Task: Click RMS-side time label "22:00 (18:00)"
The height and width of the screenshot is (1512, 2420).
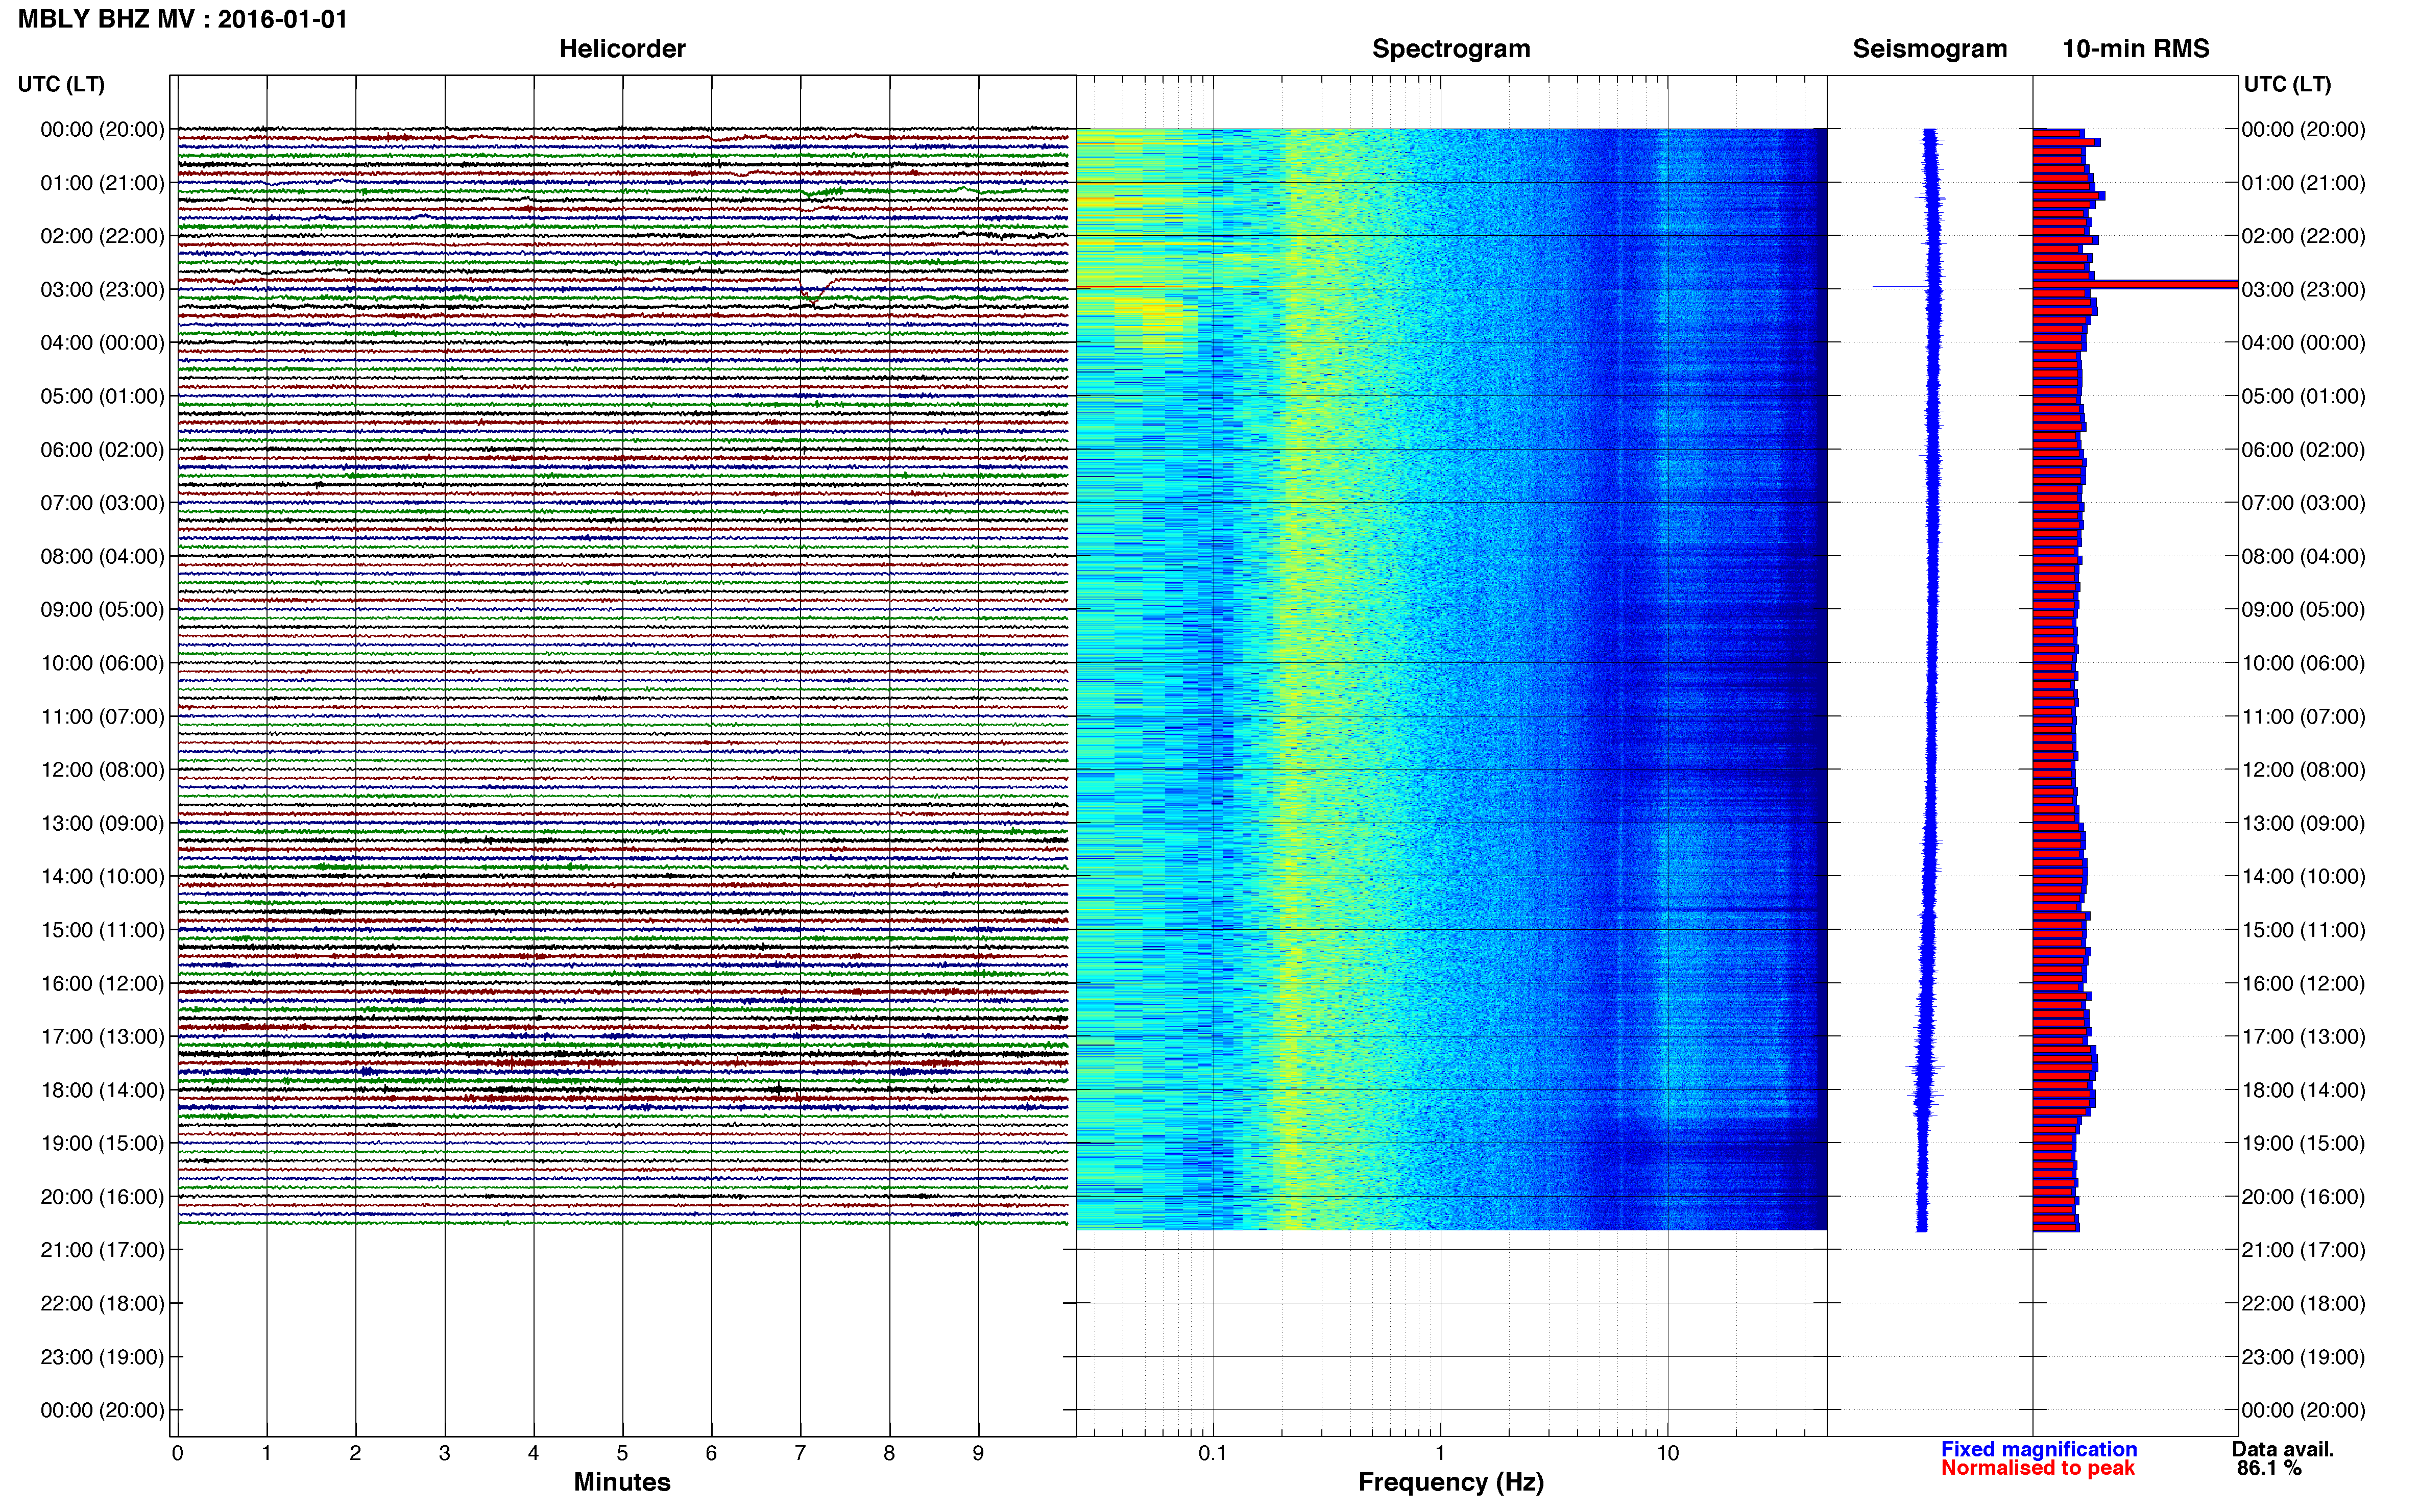Action: (x=2303, y=1303)
